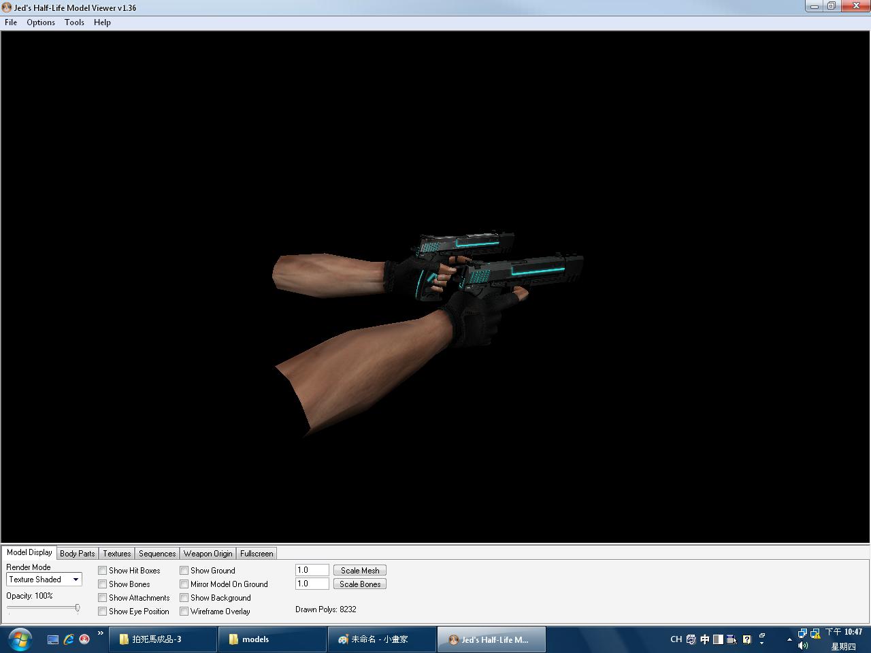Switch to the Body Parts tab
Image resolution: width=871 pixels, height=653 pixels.
(x=78, y=554)
